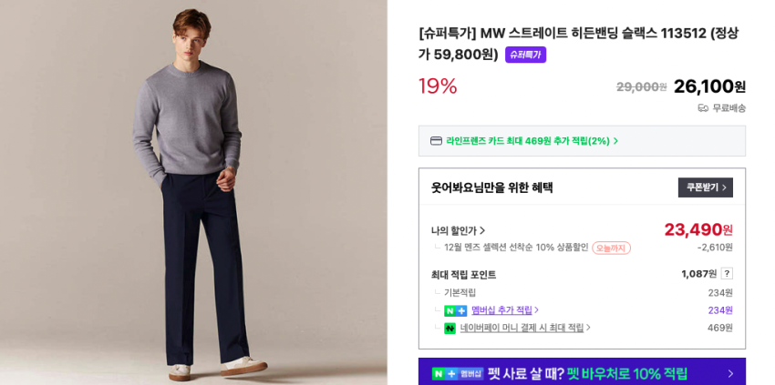775x385 pixels.
Task: Click the 라인프렌즈 카드 최대 469원 추가 적립 text
Action: coord(528,141)
